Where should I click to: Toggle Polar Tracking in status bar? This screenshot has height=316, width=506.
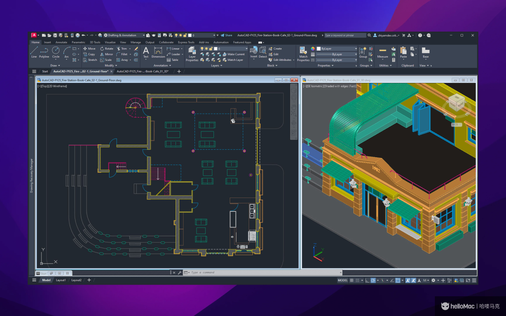373,280
